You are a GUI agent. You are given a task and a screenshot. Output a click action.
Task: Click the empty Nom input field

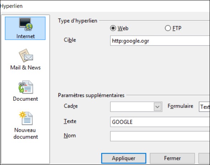pyautogui.click(x=160, y=136)
